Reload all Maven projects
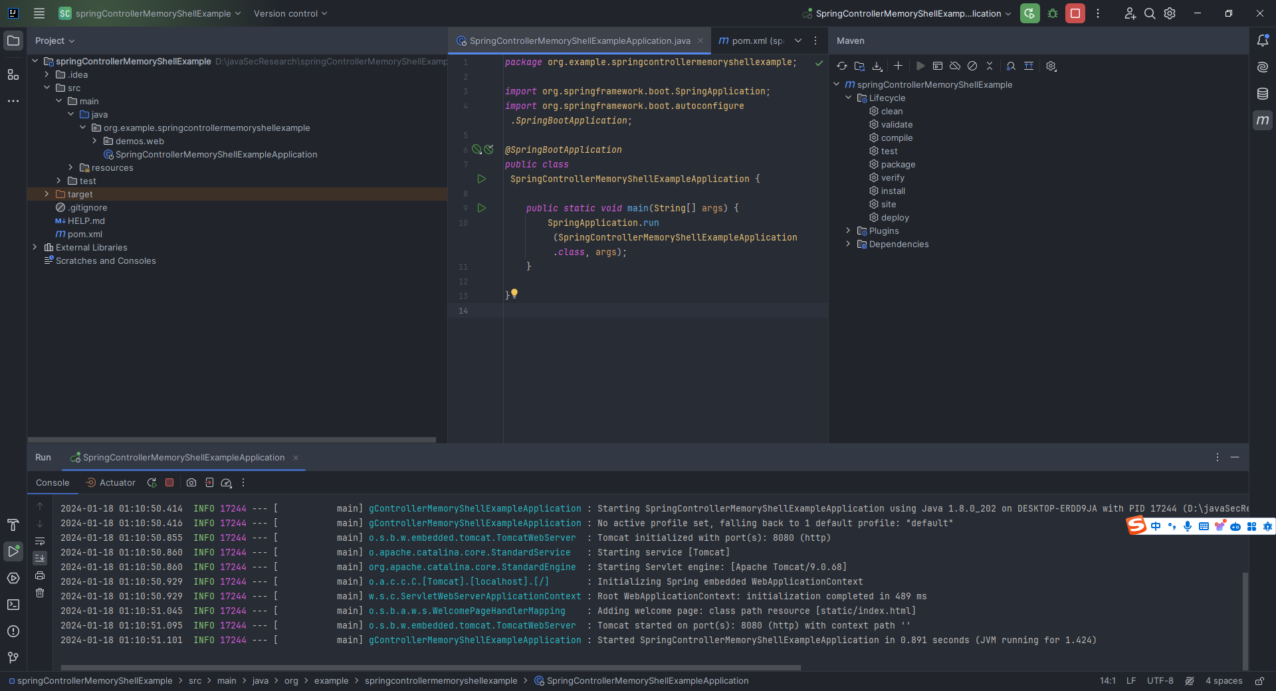Viewport: 1276px width, 691px height. pyautogui.click(x=842, y=66)
